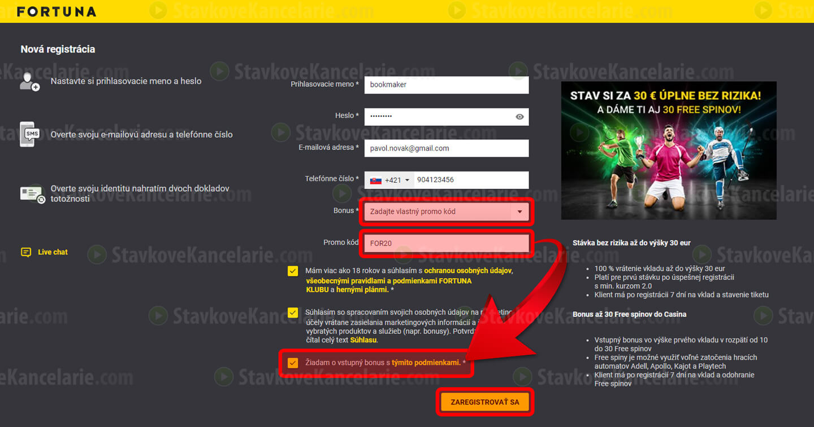Click 'Stávka bez rizika až do výšky 30 eur'
Screen dimensions: 814x427
[x=631, y=243]
